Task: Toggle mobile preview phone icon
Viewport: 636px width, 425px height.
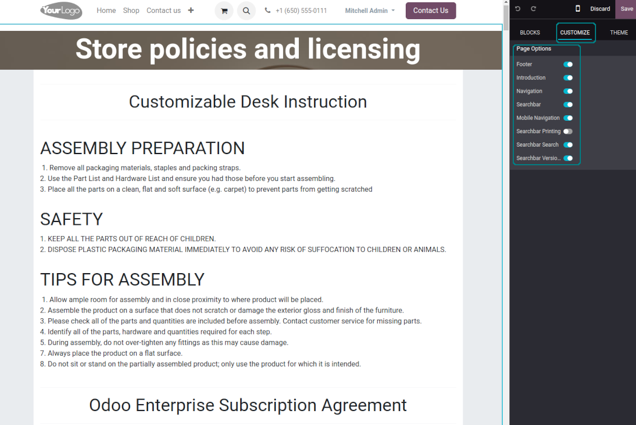Action: tap(577, 9)
